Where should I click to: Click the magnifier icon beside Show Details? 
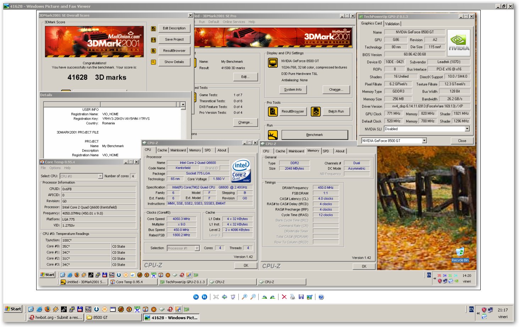154,62
